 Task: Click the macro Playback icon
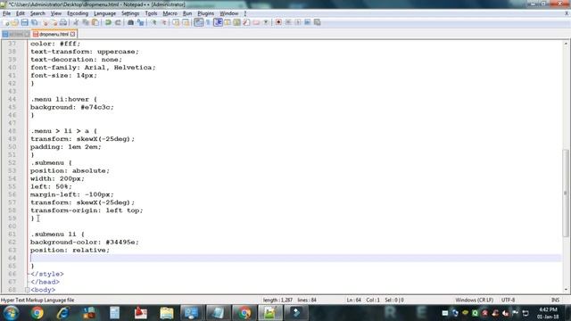[297, 22]
